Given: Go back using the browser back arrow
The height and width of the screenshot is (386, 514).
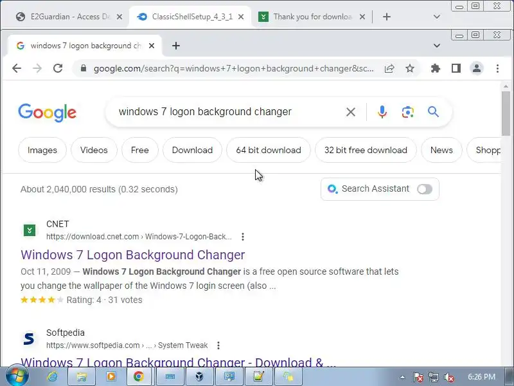Looking at the screenshot, I should [x=17, y=68].
